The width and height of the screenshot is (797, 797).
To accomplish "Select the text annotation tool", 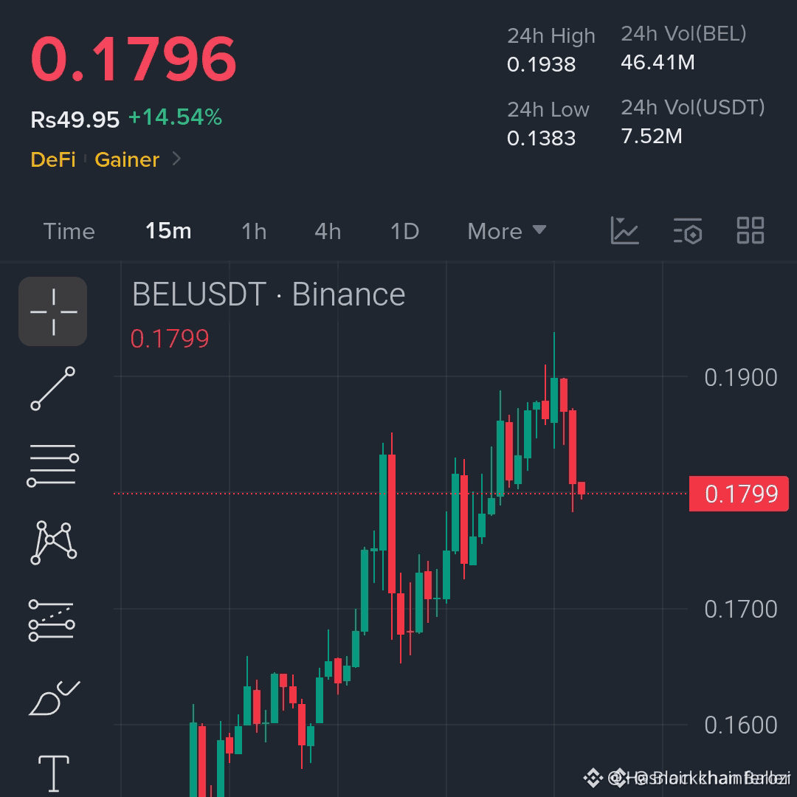I will coord(54,773).
